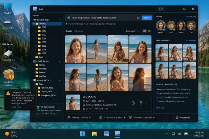Click the Local SSD (D:) drive icon in library
The image size is (209, 139).
click(x=35, y=20)
